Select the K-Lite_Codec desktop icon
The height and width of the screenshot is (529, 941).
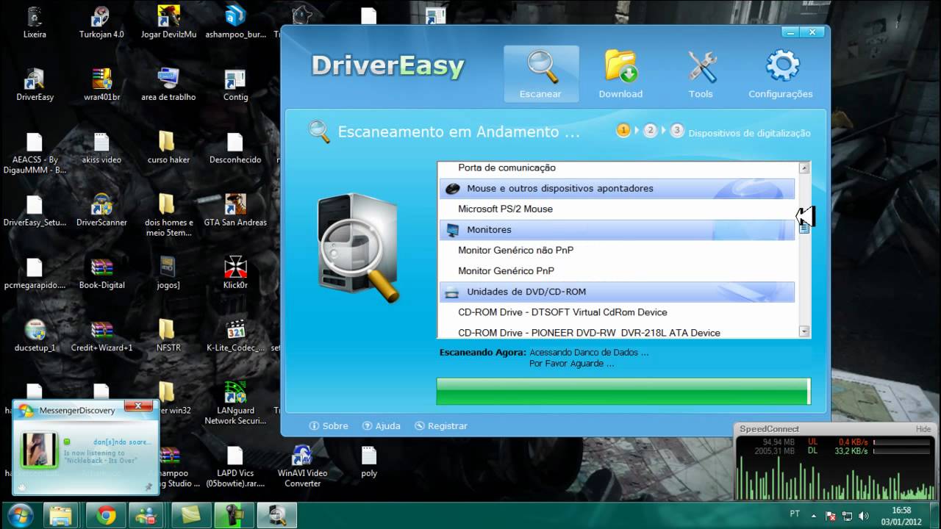click(235, 335)
